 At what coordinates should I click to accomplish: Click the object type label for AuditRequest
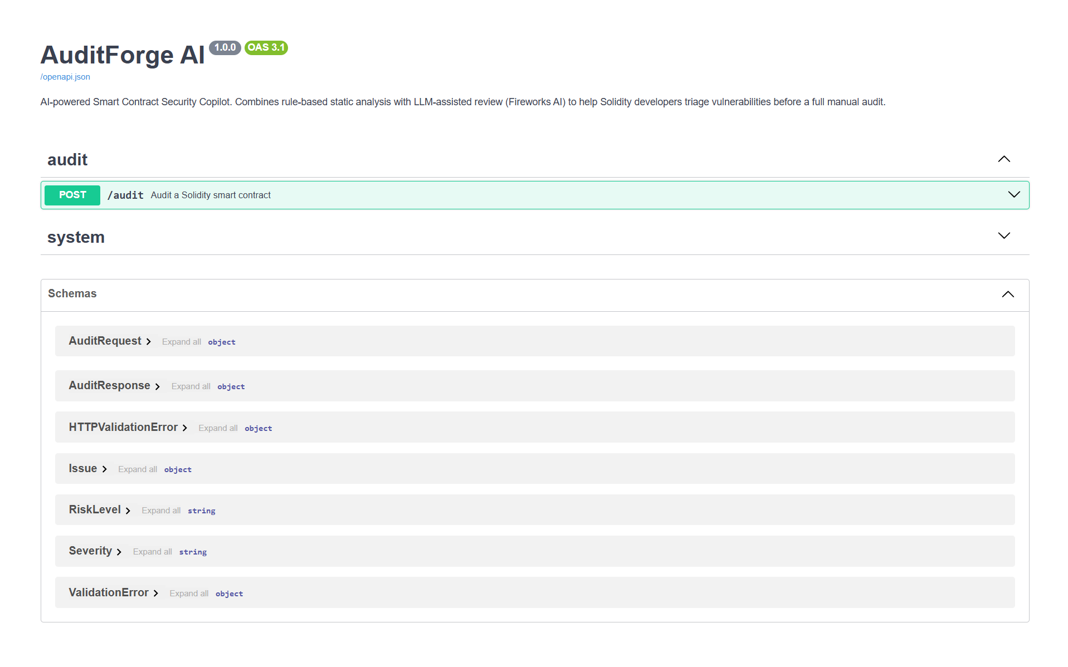tap(222, 342)
